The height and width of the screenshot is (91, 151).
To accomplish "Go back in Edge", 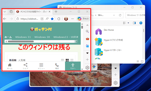I will pos(5,19).
